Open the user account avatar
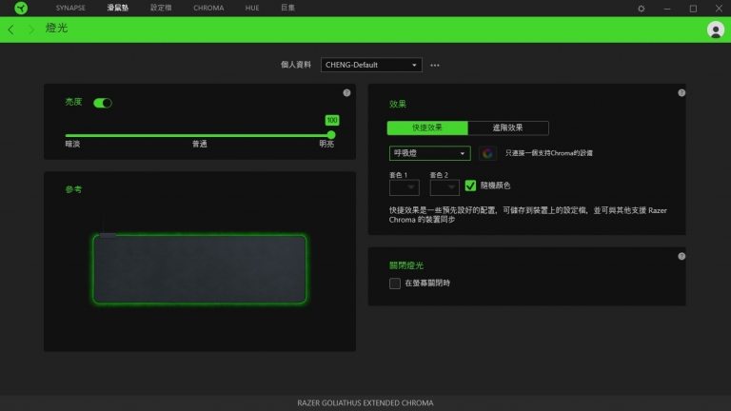Image resolution: width=731 pixels, height=411 pixels. pos(715,29)
